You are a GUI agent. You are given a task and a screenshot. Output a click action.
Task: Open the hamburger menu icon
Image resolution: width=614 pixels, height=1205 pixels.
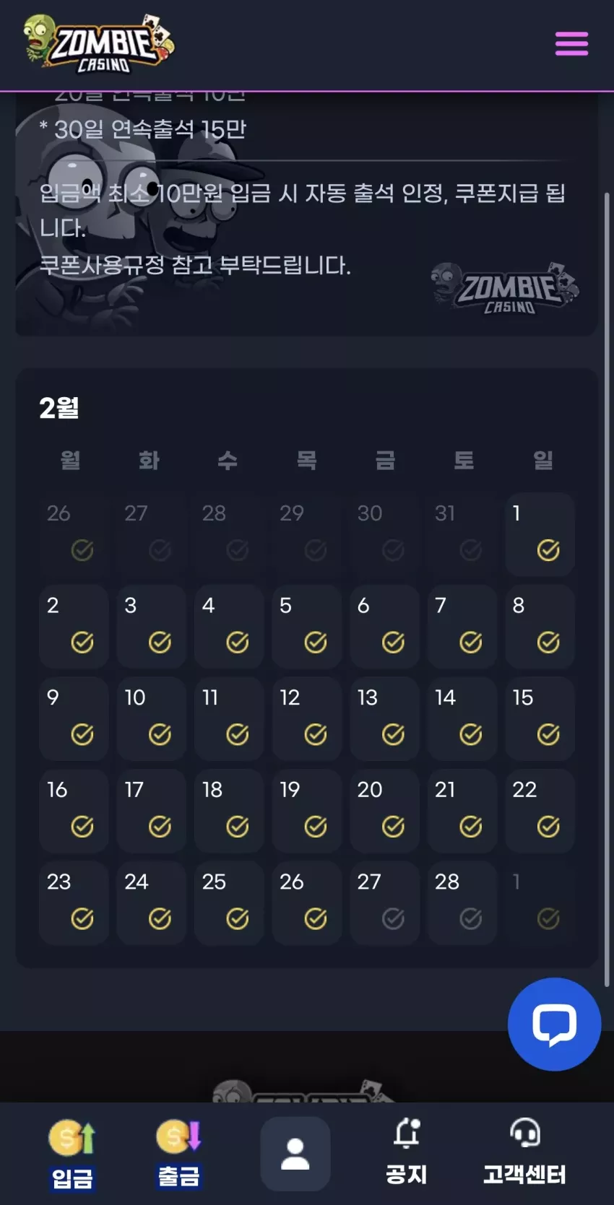571,43
